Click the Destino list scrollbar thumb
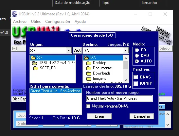179x136 pixels. pyautogui.click(x=126, y=65)
